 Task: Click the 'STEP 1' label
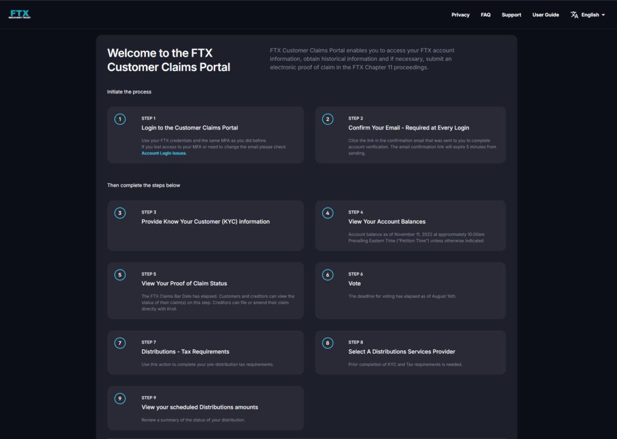(x=148, y=119)
